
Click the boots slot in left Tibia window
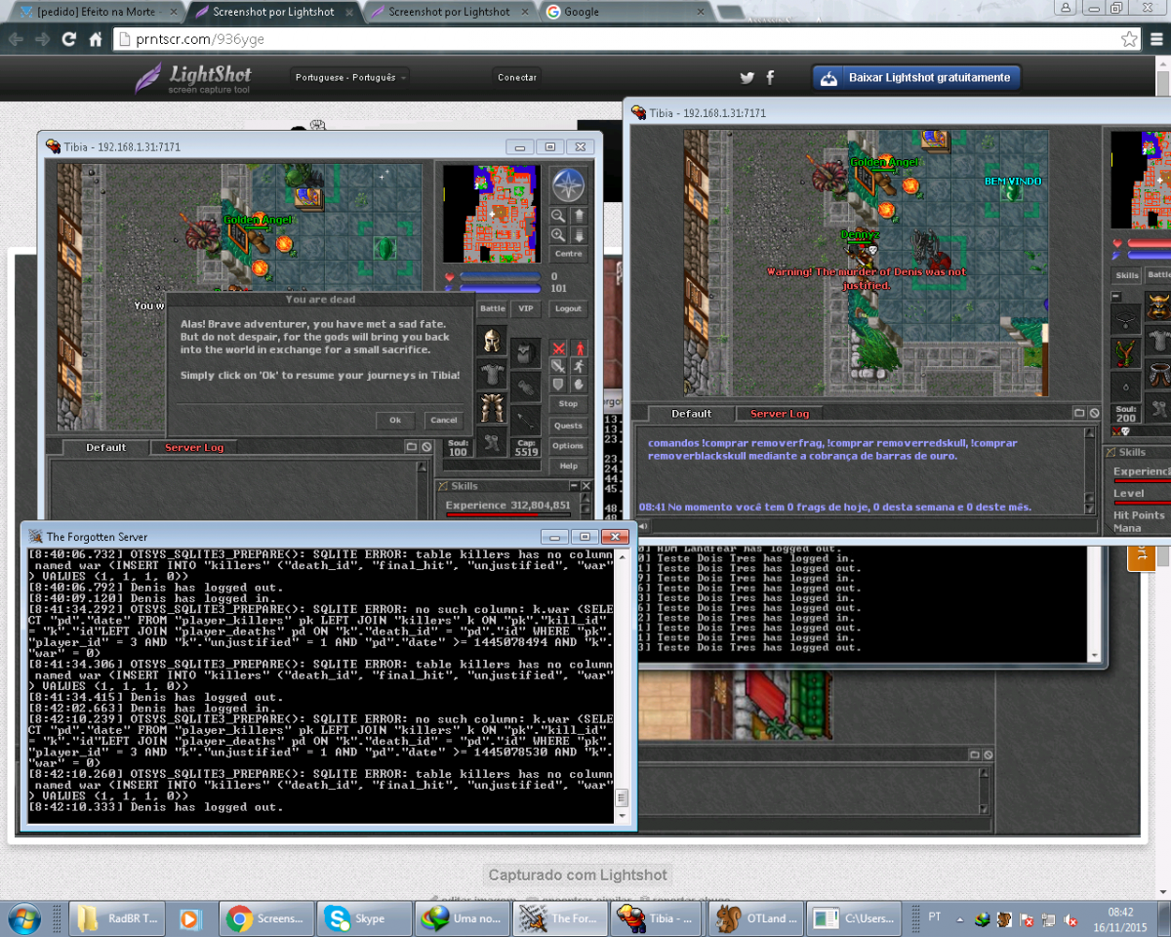(493, 441)
